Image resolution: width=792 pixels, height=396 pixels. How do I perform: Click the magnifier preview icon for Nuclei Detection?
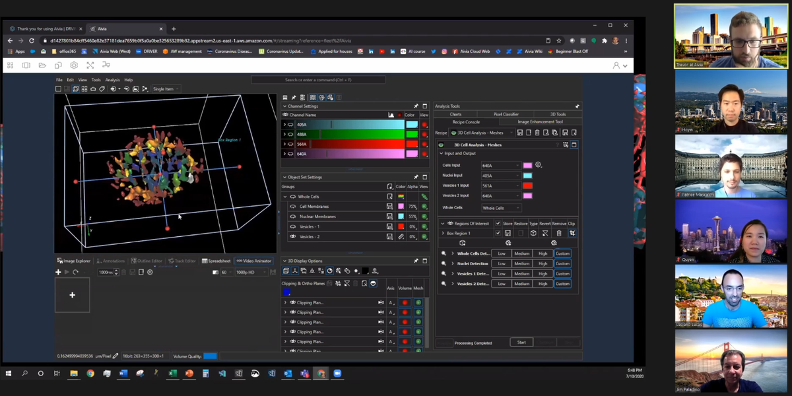coord(444,263)
